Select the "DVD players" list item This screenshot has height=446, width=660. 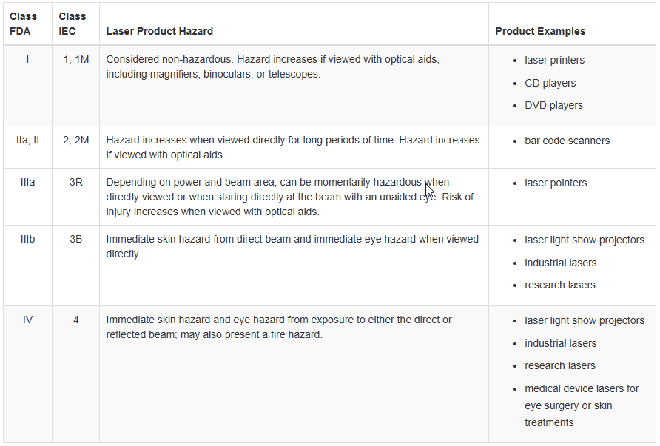pyautogui.click(x=553, y=105)
